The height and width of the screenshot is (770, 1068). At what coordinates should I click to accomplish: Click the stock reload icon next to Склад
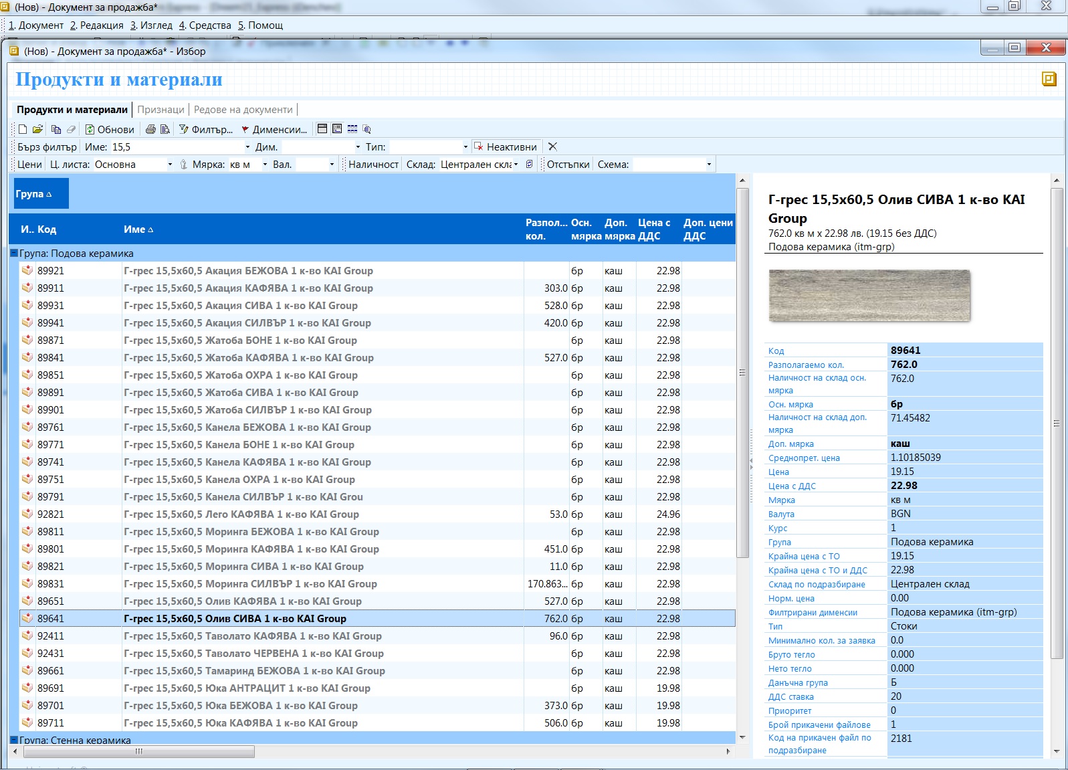pos(529,164)
